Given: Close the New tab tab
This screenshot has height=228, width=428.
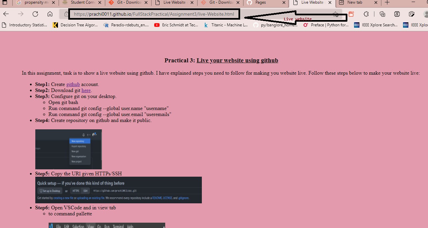Looking at the screenshot, I should 376,3.
